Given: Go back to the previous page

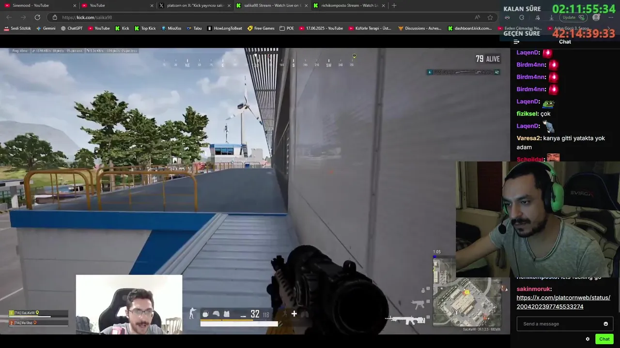Looking at the screenshot, I should tap(9, 17).
